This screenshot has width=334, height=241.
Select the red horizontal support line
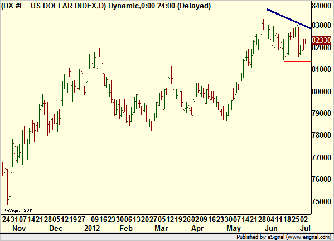pyautogui.click(x=297, y=62)
